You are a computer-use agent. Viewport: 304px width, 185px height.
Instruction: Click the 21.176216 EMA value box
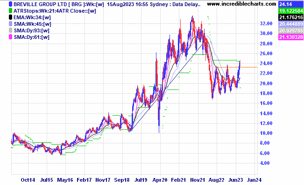coord(291,17)
